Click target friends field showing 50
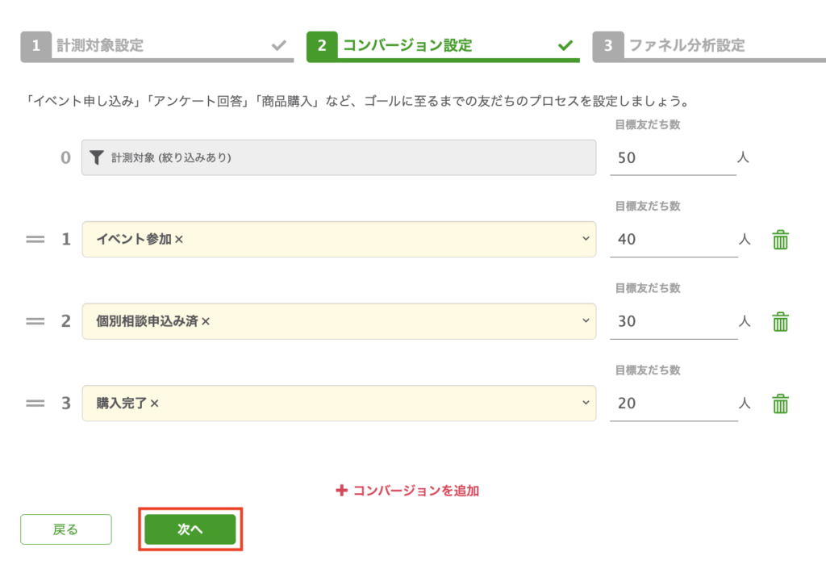 pos(673,158)
